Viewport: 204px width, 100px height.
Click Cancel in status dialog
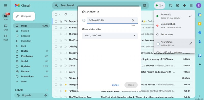coord(116,85)
